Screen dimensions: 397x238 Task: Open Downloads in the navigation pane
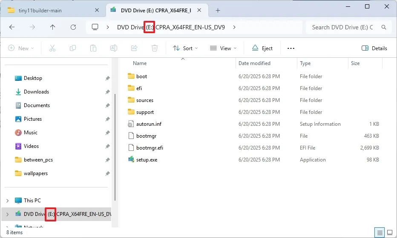pyautogui.click(x=37, y=92)
